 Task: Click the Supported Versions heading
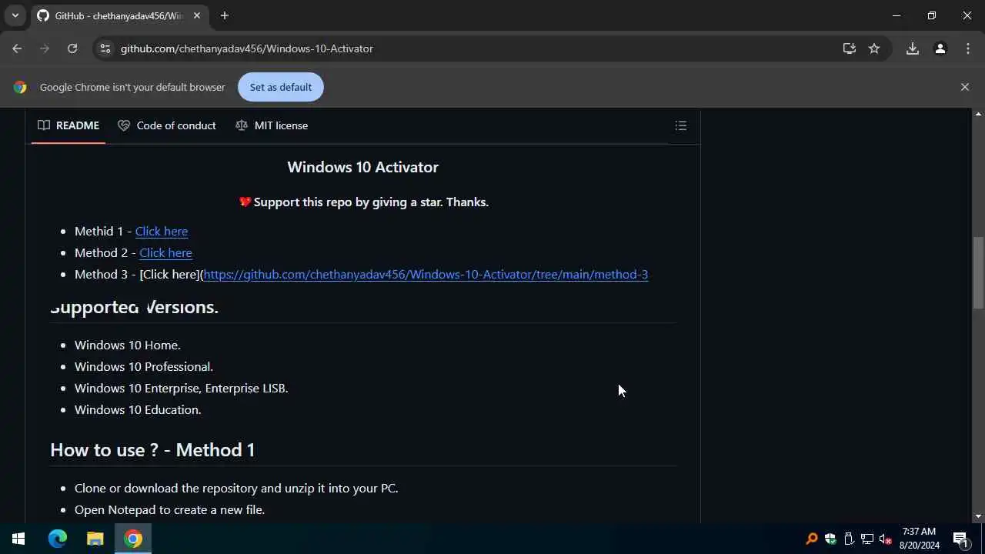(135, 306)
